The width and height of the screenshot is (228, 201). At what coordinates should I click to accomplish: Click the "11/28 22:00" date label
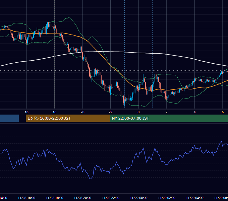tap(111, 198)
